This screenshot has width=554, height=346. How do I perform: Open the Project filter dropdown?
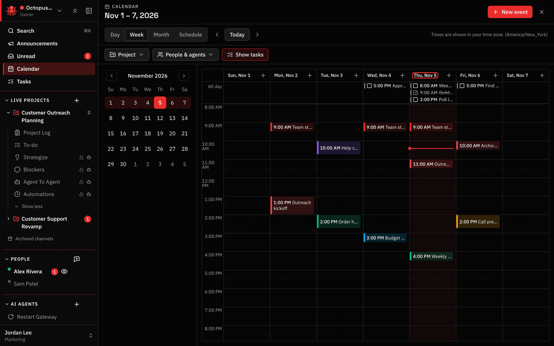(127, 55)
